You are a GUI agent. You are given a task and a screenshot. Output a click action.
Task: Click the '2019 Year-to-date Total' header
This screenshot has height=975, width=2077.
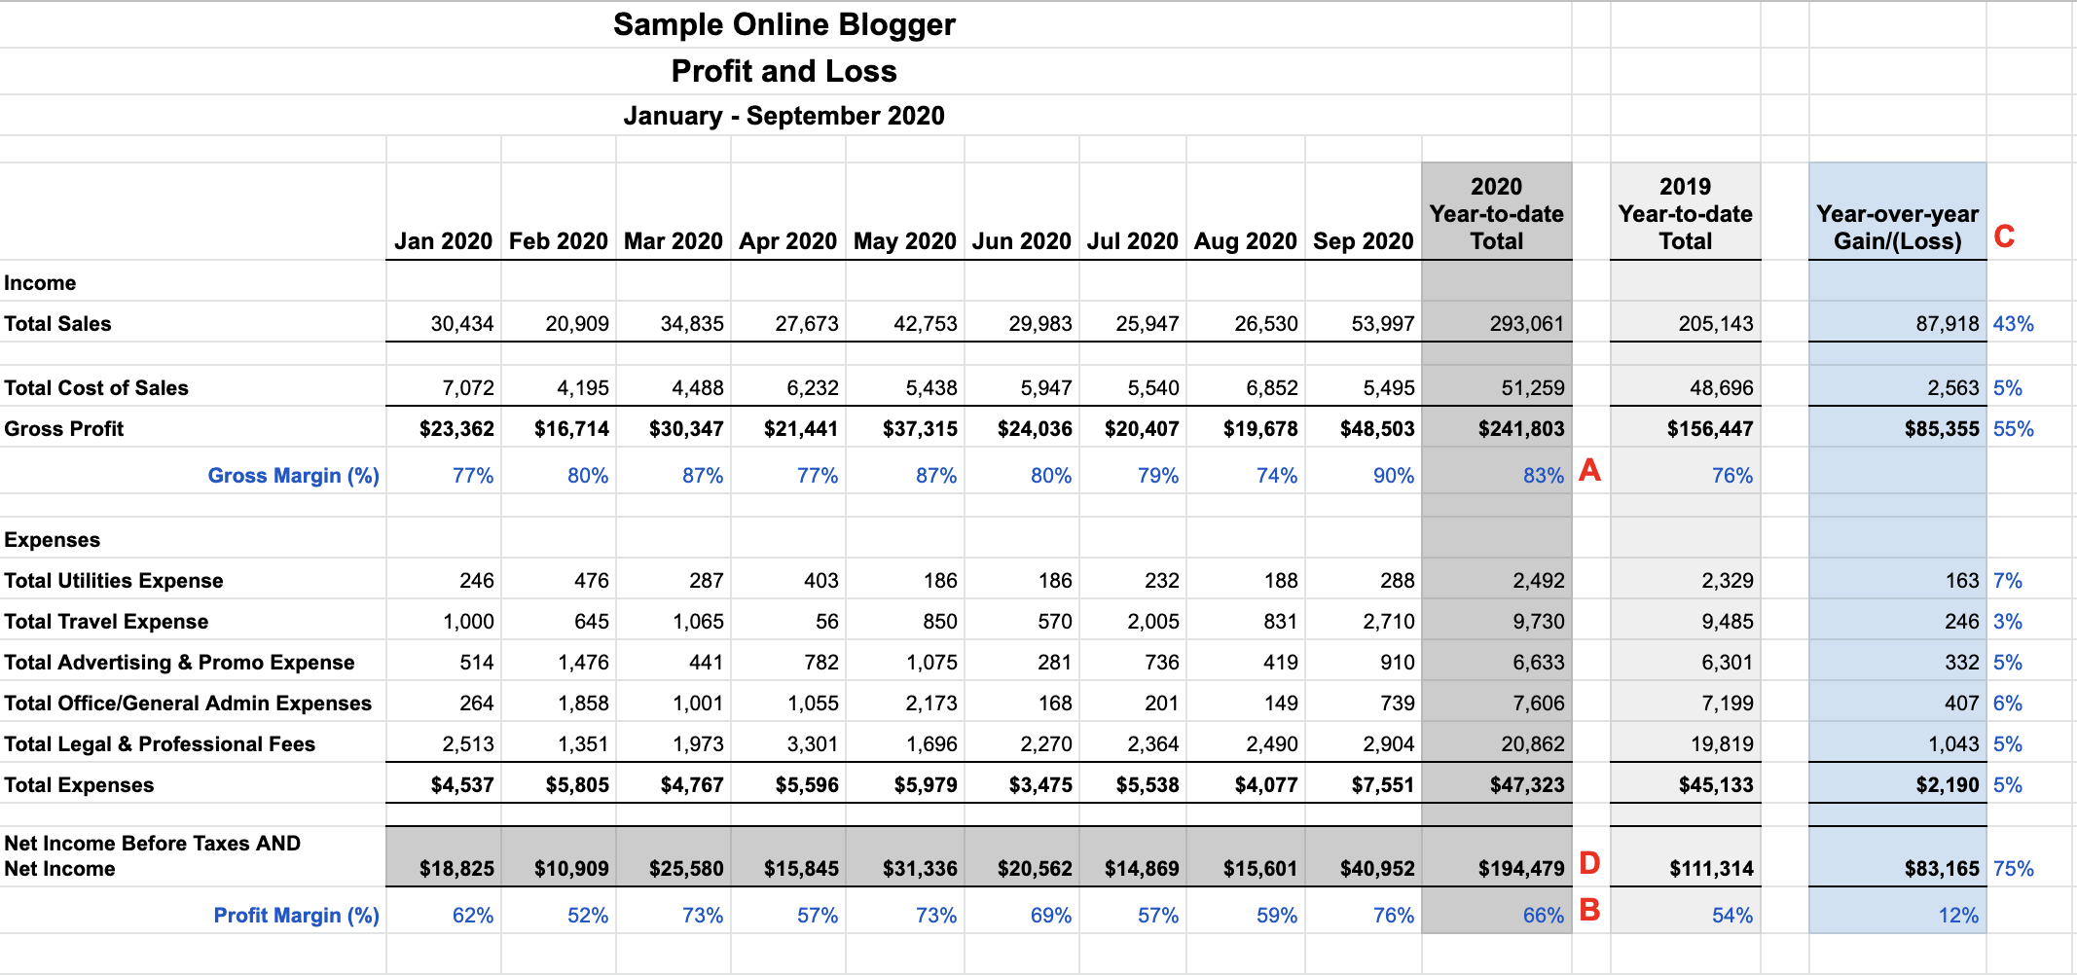1686,213
